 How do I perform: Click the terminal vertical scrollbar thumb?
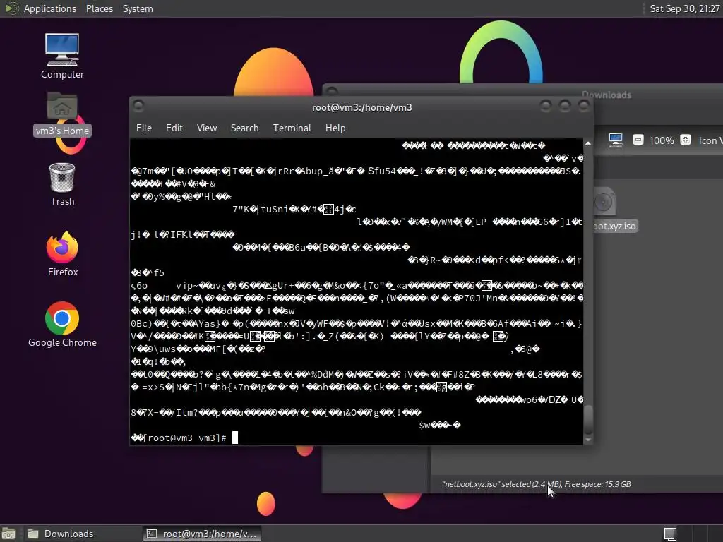[588, 418]
